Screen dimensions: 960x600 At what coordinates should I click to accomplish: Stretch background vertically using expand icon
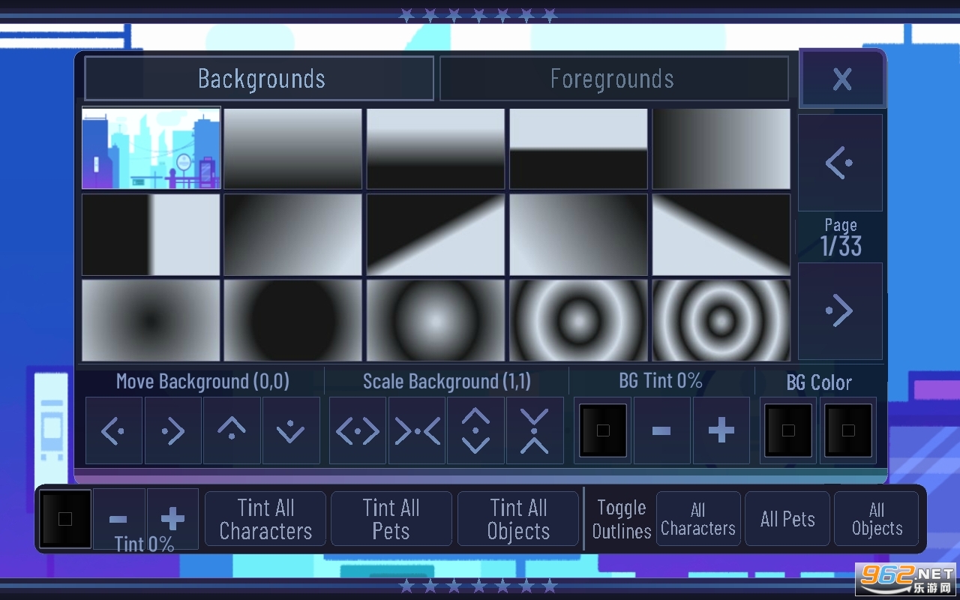(476, 430)
